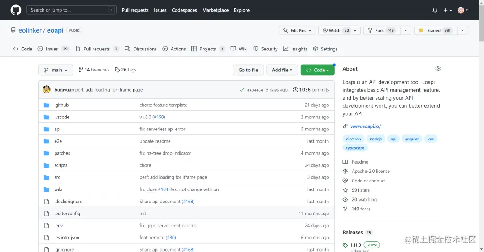This screenshot has height=252, width=484.
Task: Visit www.eoapi.io website link
Action: coord(366,126)
